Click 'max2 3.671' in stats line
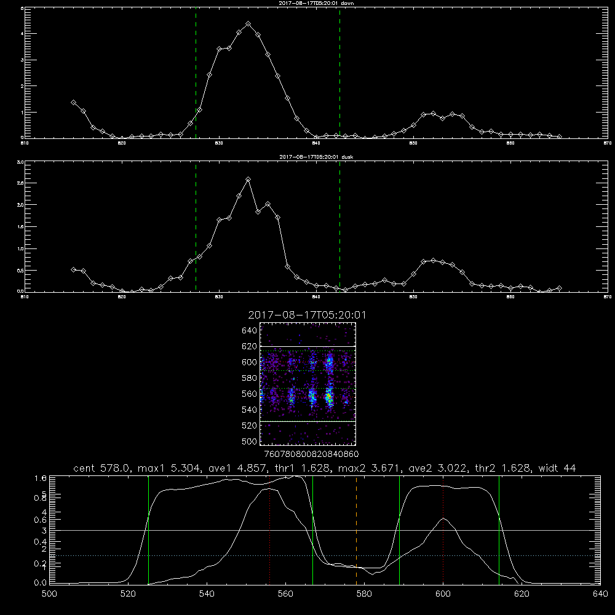The width and height of the screenshot is (615, 615). [x=367, y=468]
